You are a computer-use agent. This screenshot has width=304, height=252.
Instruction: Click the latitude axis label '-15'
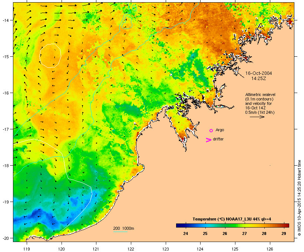click(5, 56)
